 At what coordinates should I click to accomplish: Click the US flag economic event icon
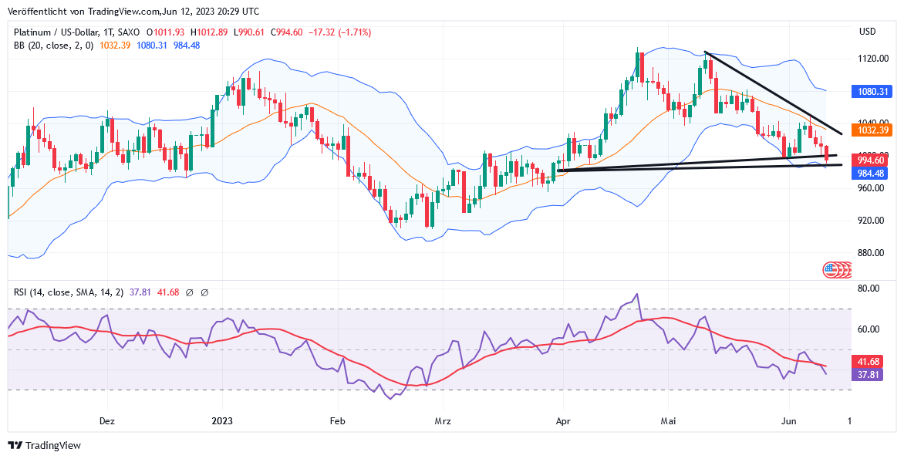(831, 269)
